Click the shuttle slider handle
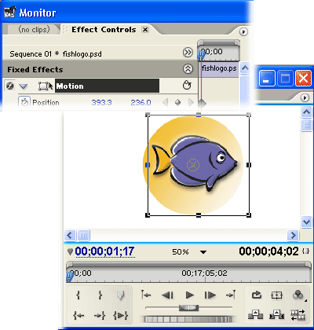Screen dimensions: 314x330 coord(188,308)
